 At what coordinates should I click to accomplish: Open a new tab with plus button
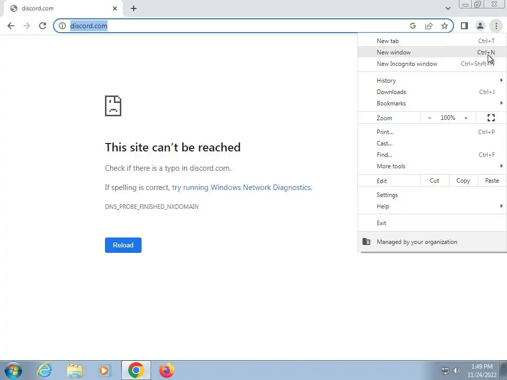(134, 8)
